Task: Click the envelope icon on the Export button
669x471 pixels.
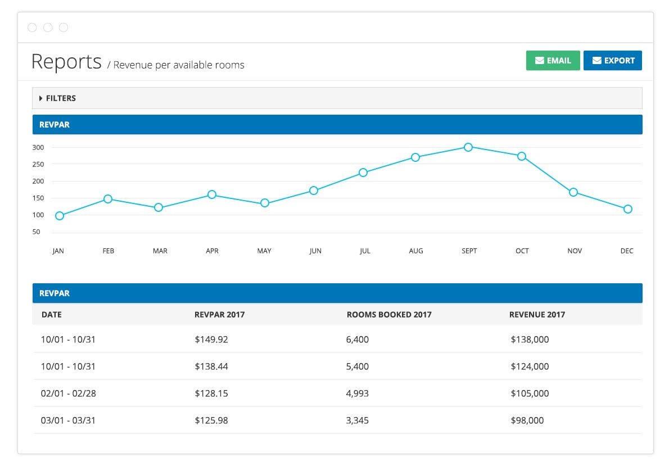Action: [x=597, y=60]
